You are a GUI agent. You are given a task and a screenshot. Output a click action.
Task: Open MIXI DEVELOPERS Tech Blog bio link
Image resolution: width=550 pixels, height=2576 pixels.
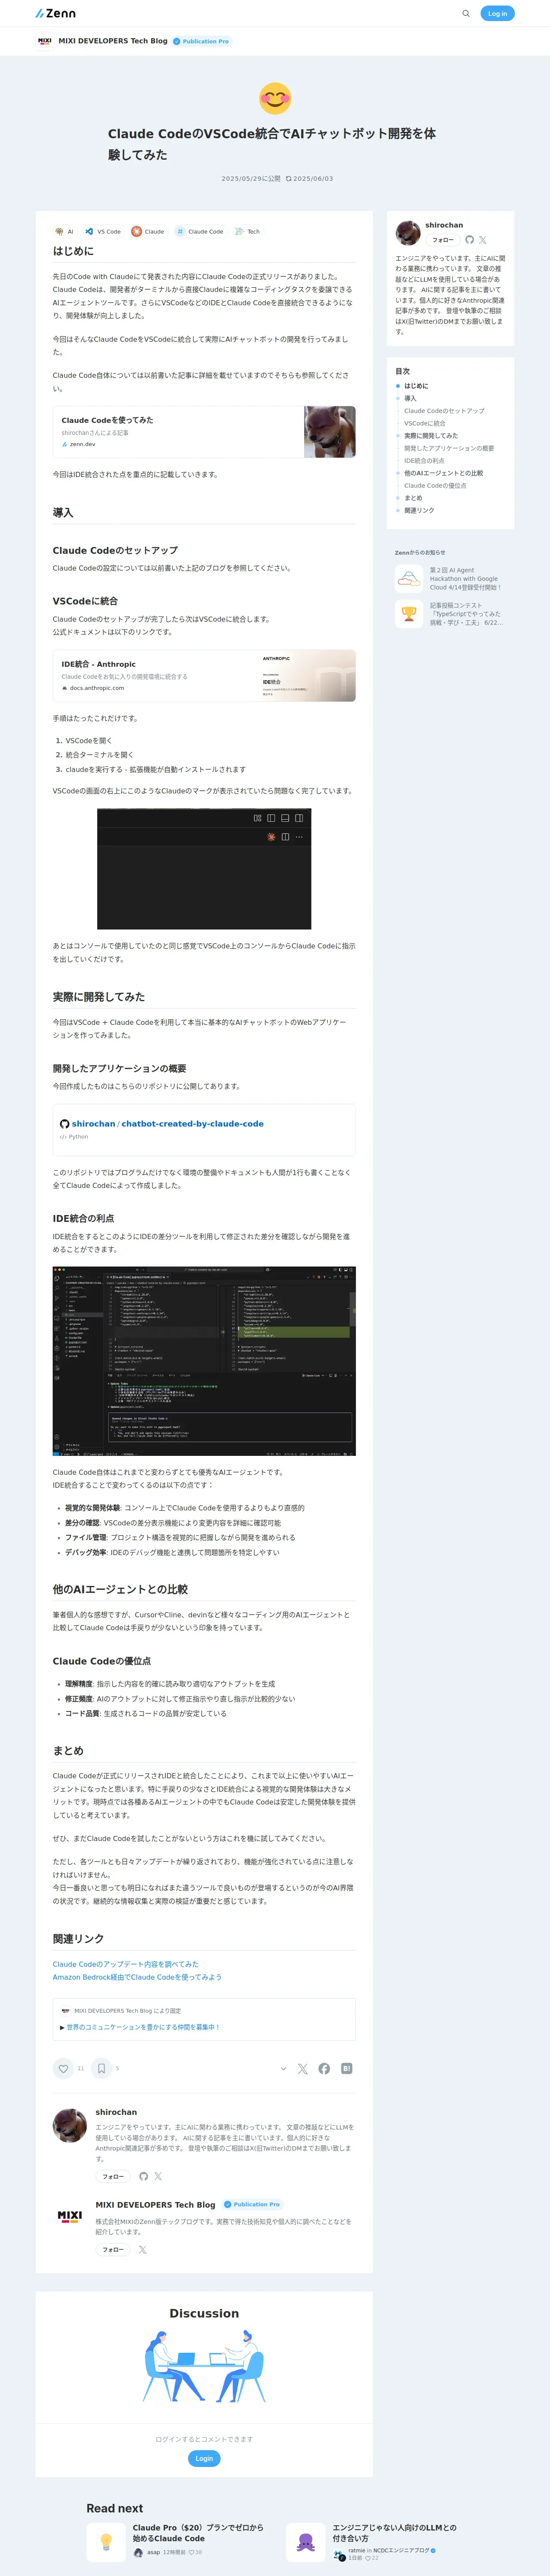(x=156, y=2204)
